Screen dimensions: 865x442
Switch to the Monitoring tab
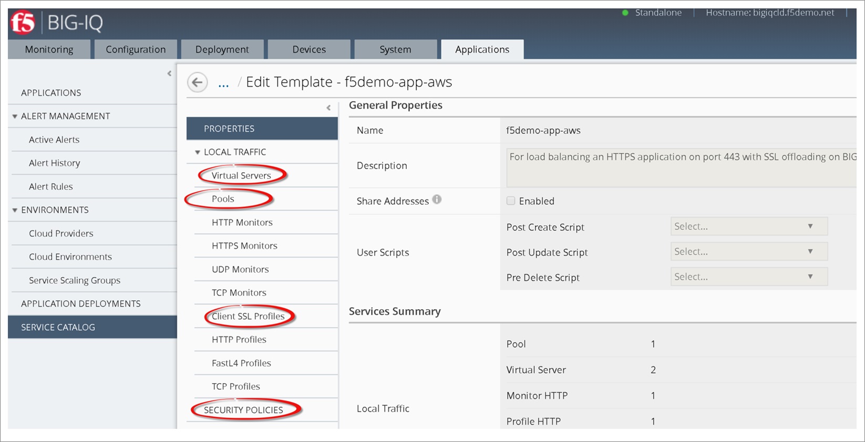point(49,49)
